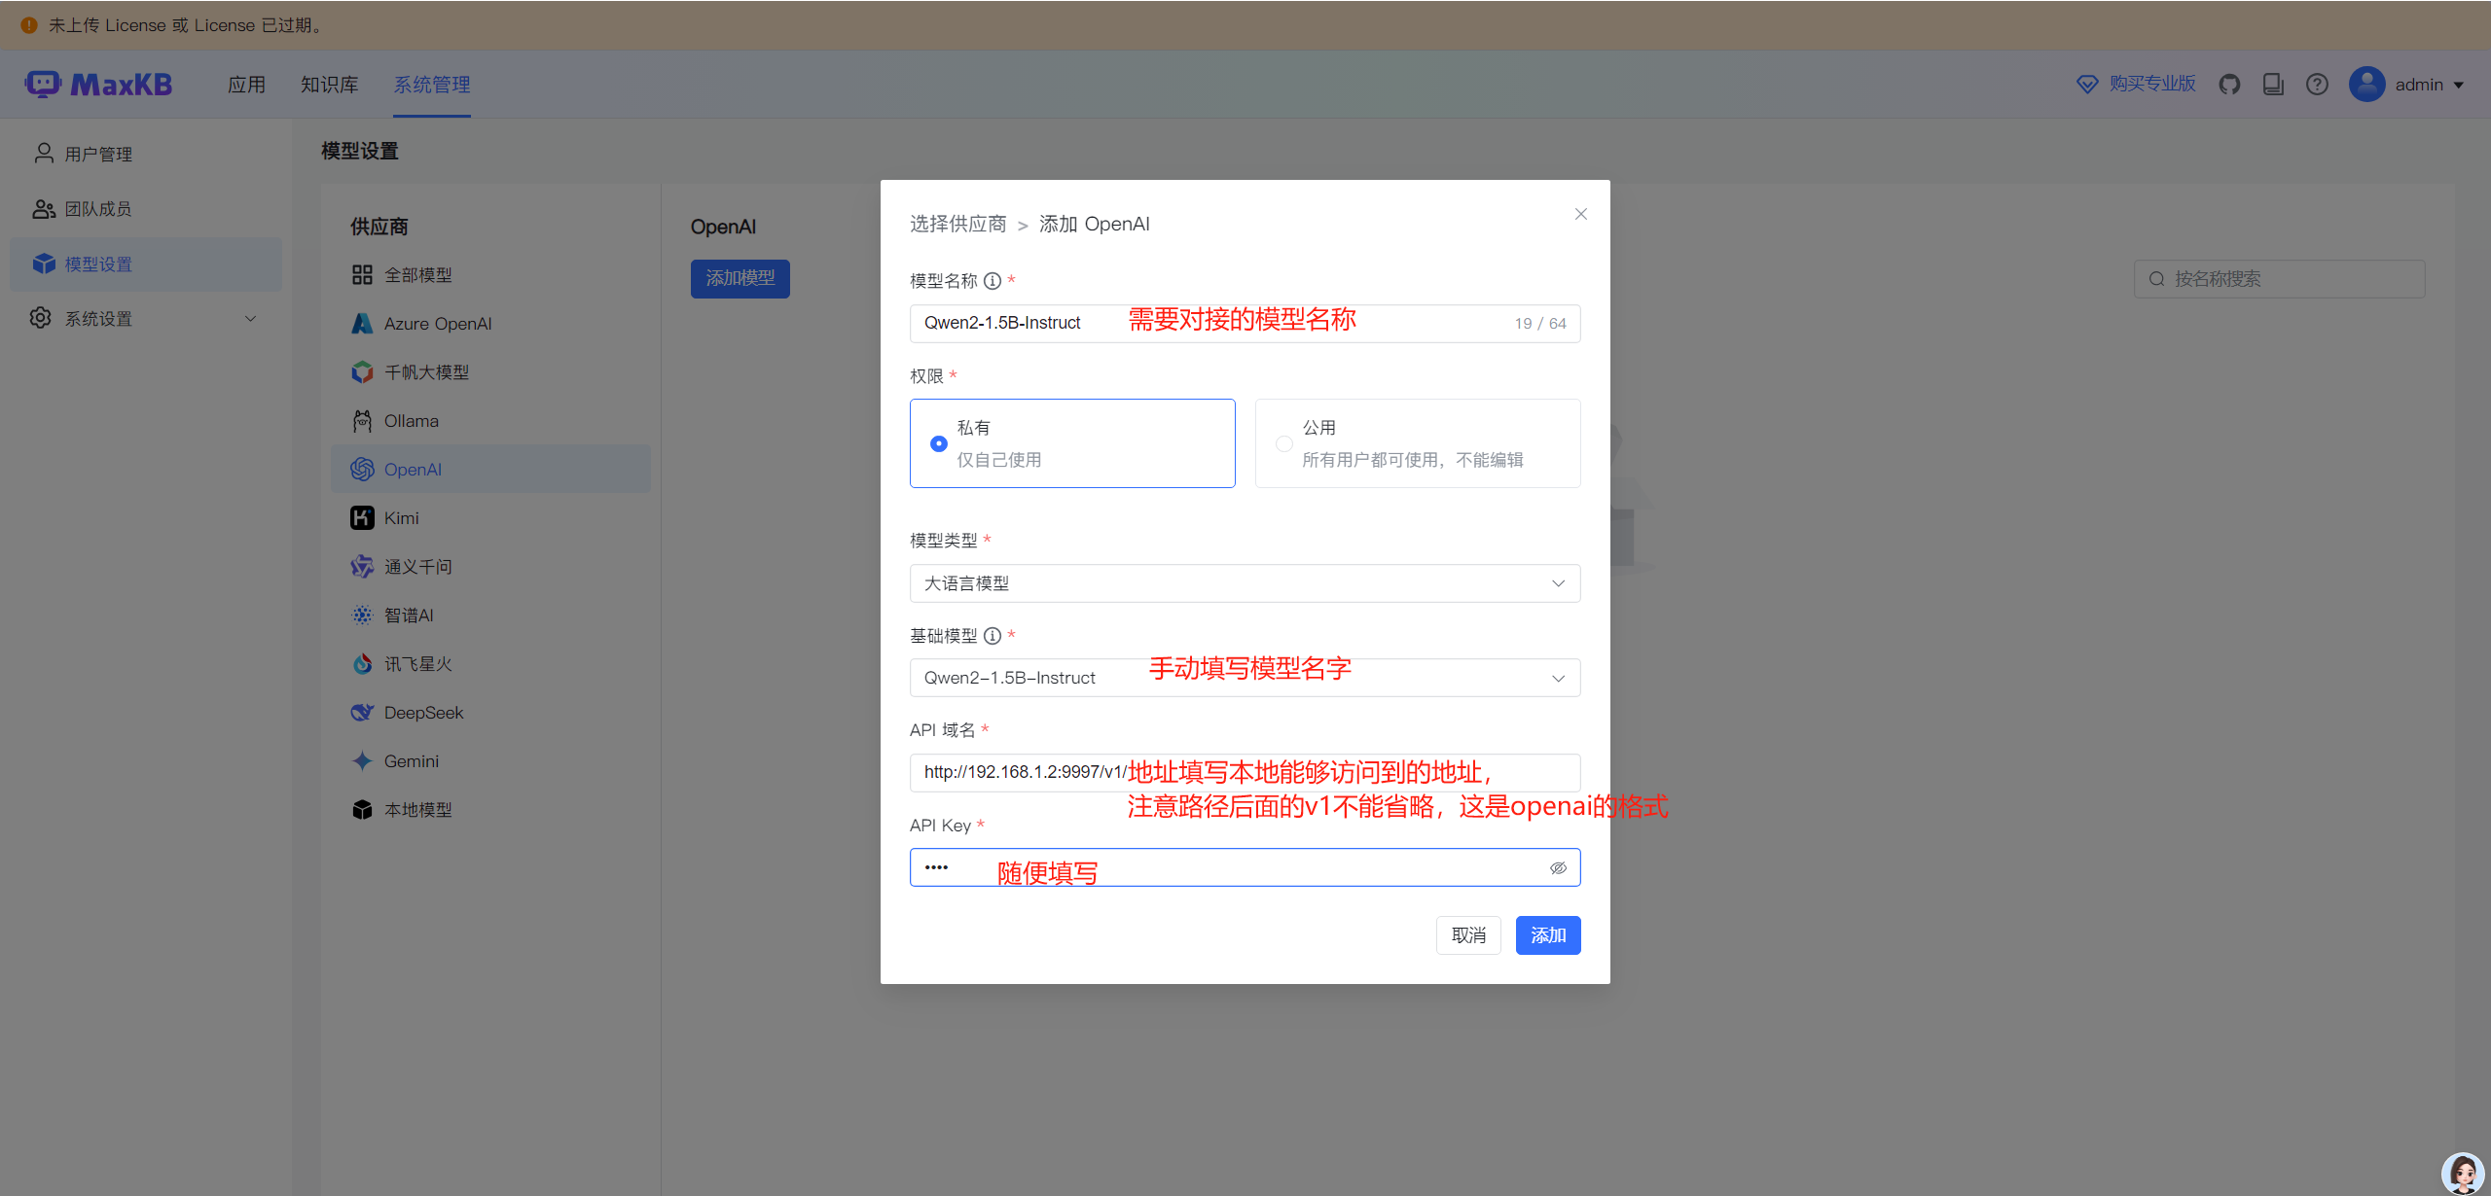Open the DeepSeek provider page
The width and height of the screenshot is (2491, 1196).
click(423, 712)
